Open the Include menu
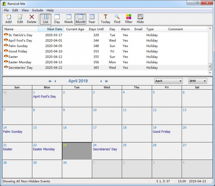The width and height of the screenshot is (215, 186). click(38, 10)
